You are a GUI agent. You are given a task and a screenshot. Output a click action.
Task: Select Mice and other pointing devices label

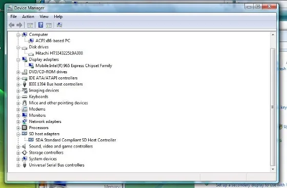coord(58,103)
